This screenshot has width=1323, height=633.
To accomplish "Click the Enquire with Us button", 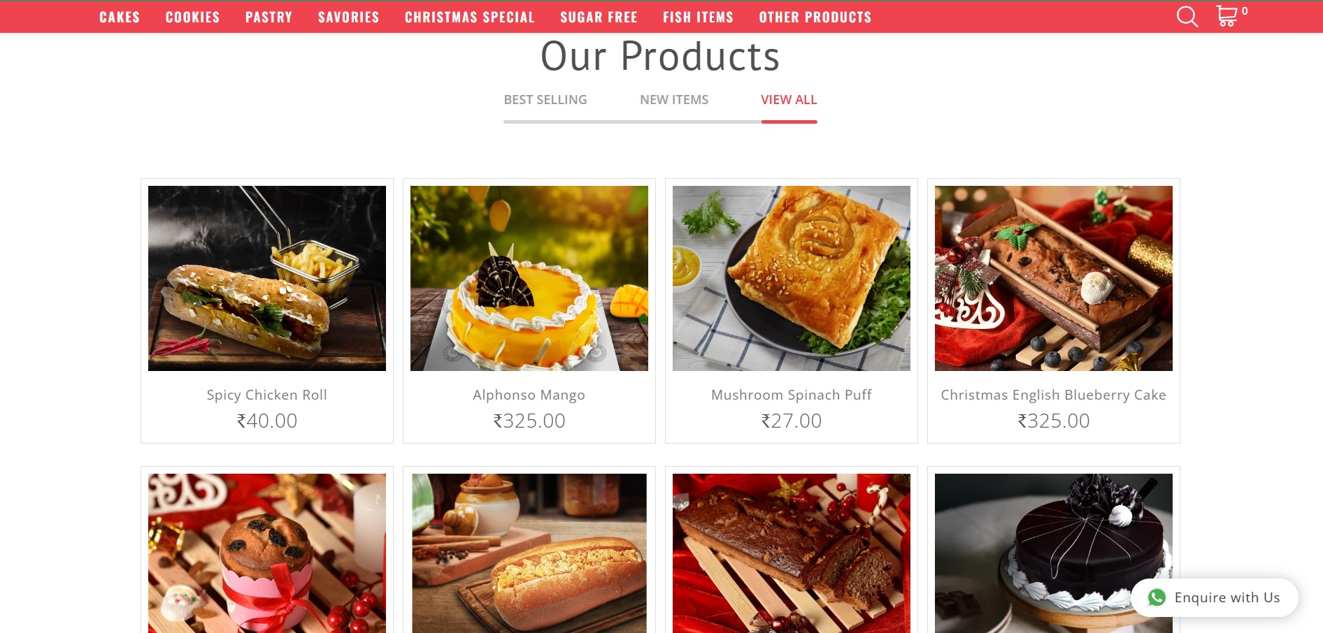I will (x=1215, y=597).
